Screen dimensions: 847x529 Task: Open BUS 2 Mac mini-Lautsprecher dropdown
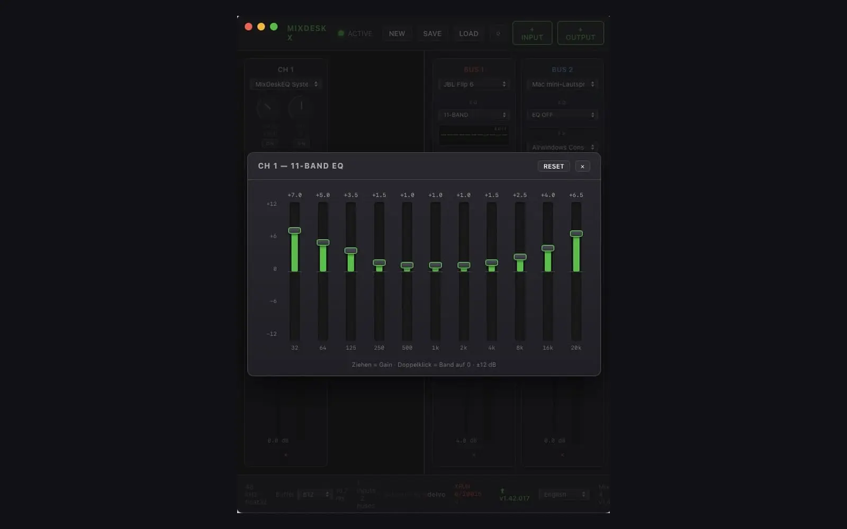(562, 84)
